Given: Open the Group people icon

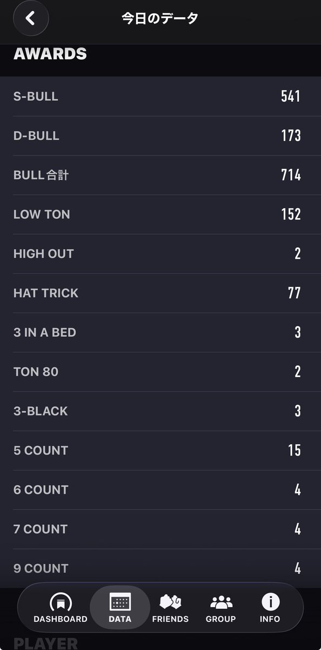Looking at the screenshot, I should point(220,602).
